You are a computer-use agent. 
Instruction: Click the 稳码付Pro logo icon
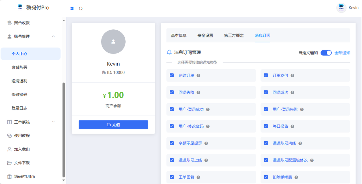pos(20,8)
